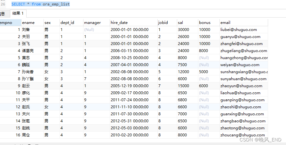This screenshot has width=286, height=145.
Task: Open the 信息 tab
Action: (3, 14)
